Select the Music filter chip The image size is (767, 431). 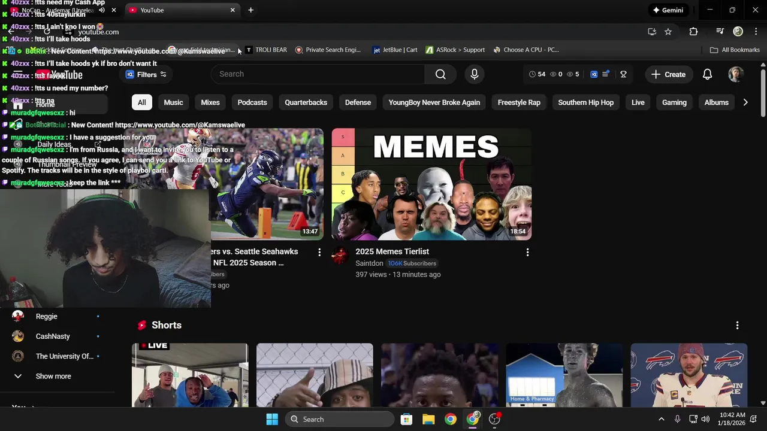[173, 102]
